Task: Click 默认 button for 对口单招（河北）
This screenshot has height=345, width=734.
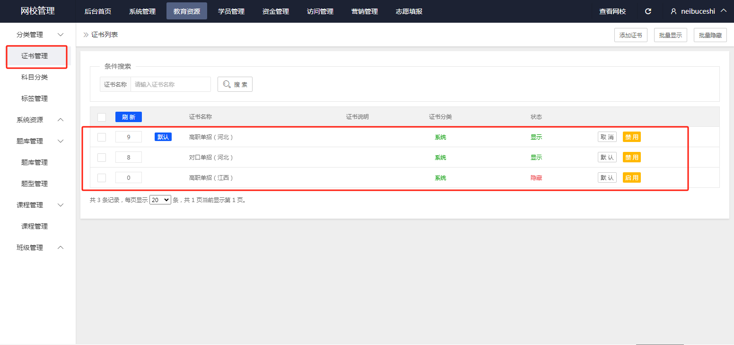Action: click(607, 157)
